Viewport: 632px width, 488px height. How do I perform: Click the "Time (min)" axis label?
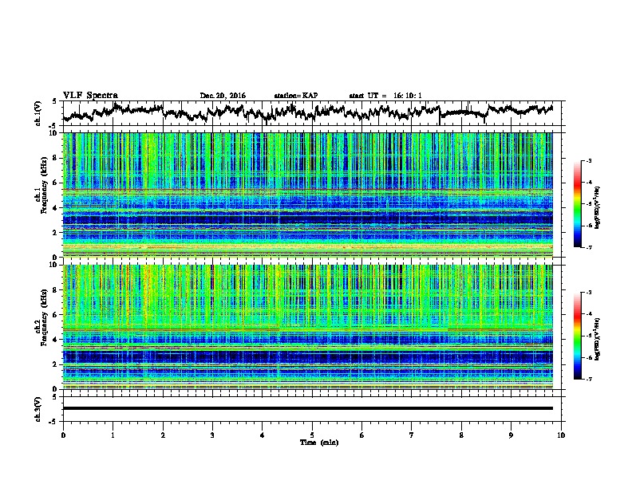pos(319,443)
